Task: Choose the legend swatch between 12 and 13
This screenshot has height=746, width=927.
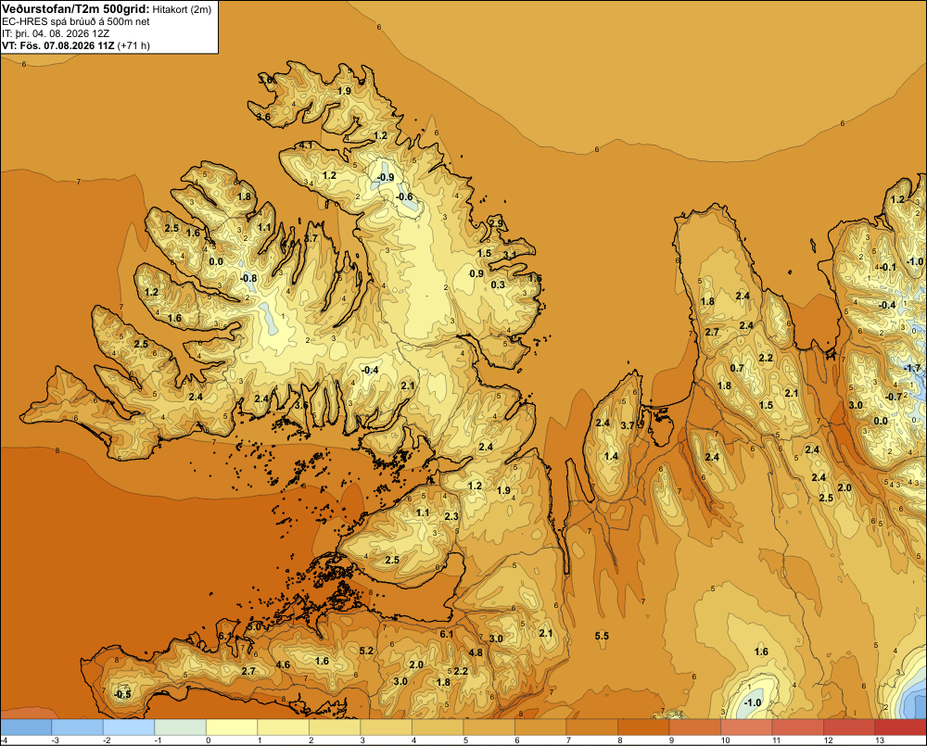Action: click(x=849, y=727)
